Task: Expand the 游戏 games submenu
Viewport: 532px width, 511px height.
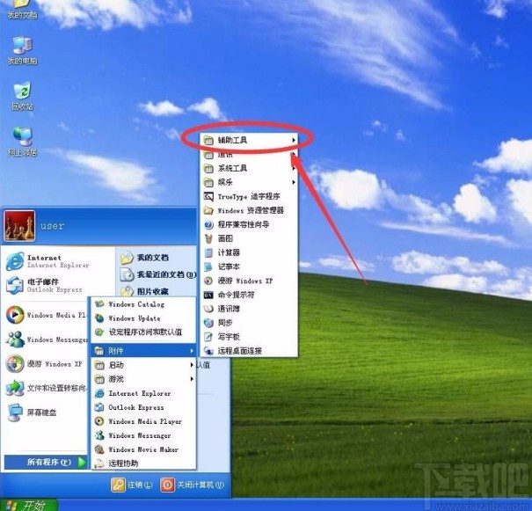Action: [x=143, y=379]
